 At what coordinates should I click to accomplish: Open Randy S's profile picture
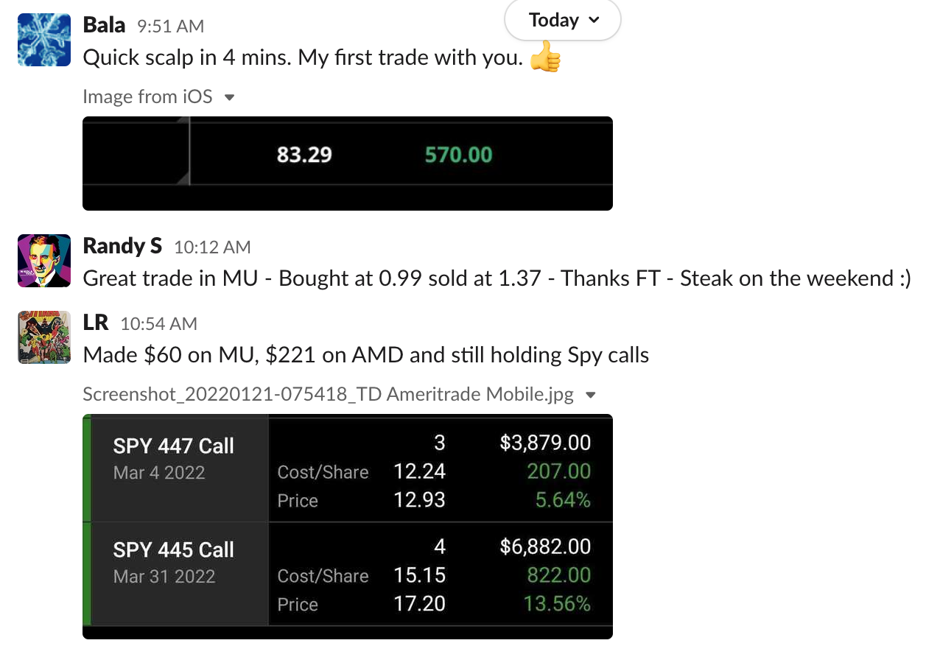coord(44,261)
